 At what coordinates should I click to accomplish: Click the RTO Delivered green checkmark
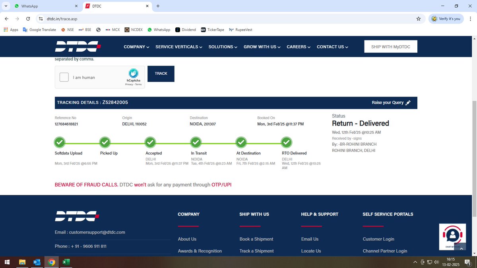pyautogui.click(x=287, y=142)
